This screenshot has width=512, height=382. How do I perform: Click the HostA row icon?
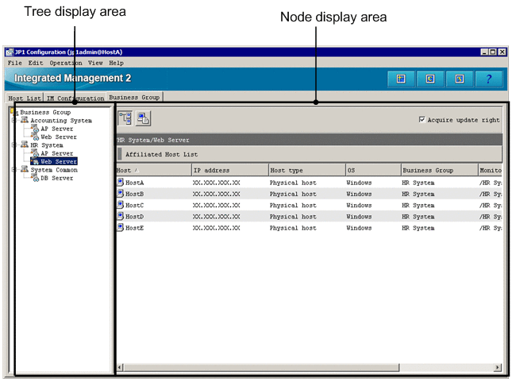[x=120, y=183]
